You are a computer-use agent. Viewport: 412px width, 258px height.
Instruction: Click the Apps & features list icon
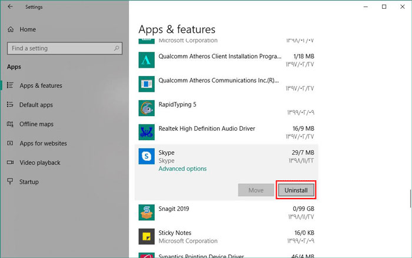pos(10,85)
